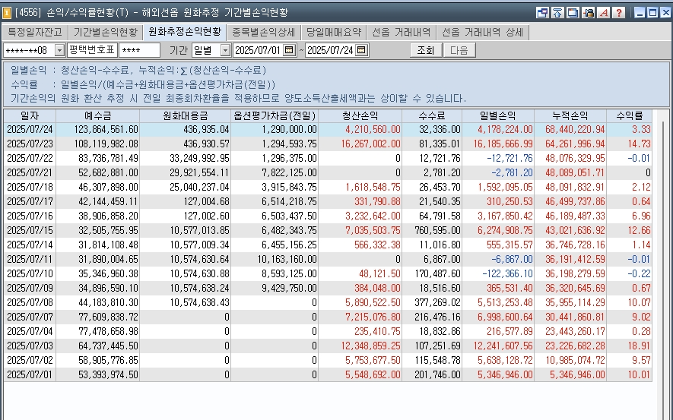Click the red letter A font icon
673x420 pixels.
pyautogui.click(x=604, y=12)
